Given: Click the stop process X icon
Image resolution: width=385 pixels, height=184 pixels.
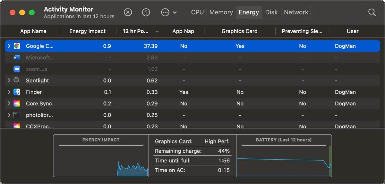Looking at the screenshot, I should coord(128,12).
